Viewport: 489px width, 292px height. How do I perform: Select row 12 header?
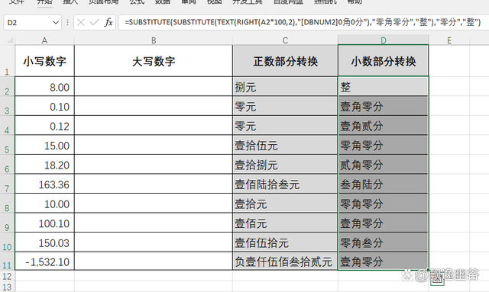coord(7,276)
